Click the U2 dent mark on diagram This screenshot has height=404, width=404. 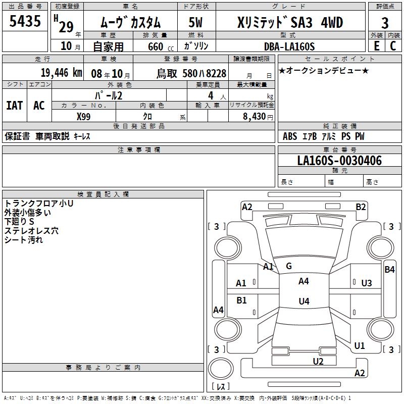318,361
